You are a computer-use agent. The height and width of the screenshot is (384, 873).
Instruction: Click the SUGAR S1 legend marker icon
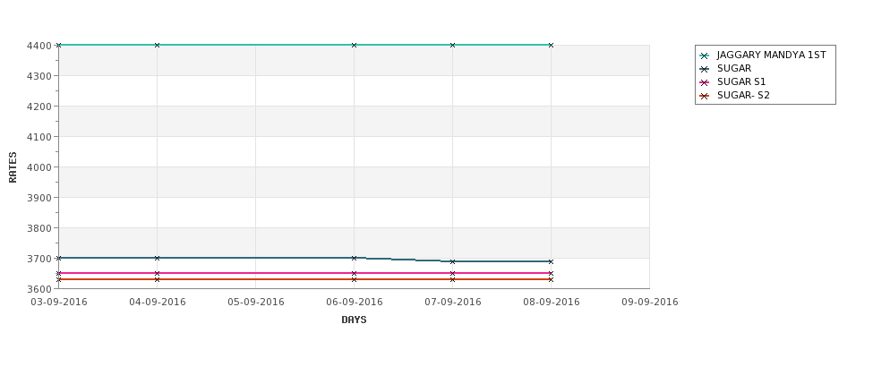pos(705,82)
